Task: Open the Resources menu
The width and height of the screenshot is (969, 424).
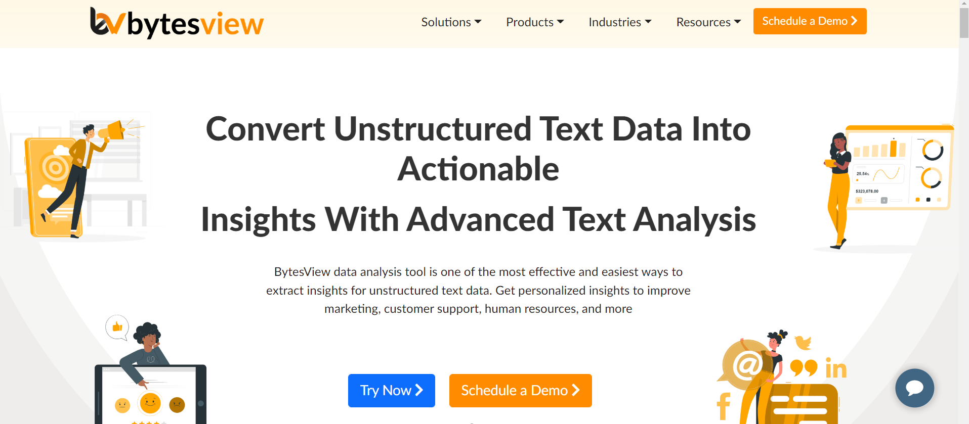Action: click(708, 22)
